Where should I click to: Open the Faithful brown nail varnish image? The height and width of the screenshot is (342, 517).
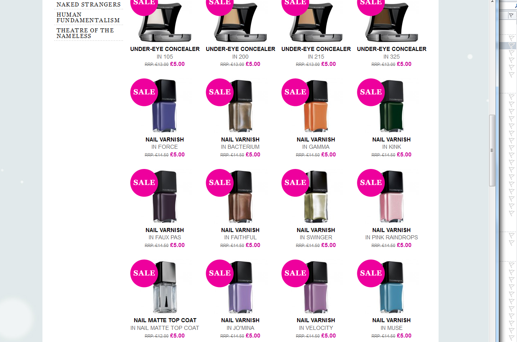(241, 196)
